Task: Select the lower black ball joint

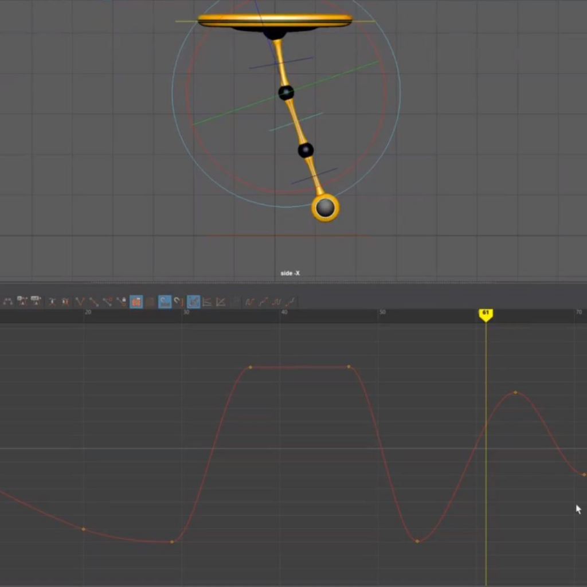Action: coord(306,150)
